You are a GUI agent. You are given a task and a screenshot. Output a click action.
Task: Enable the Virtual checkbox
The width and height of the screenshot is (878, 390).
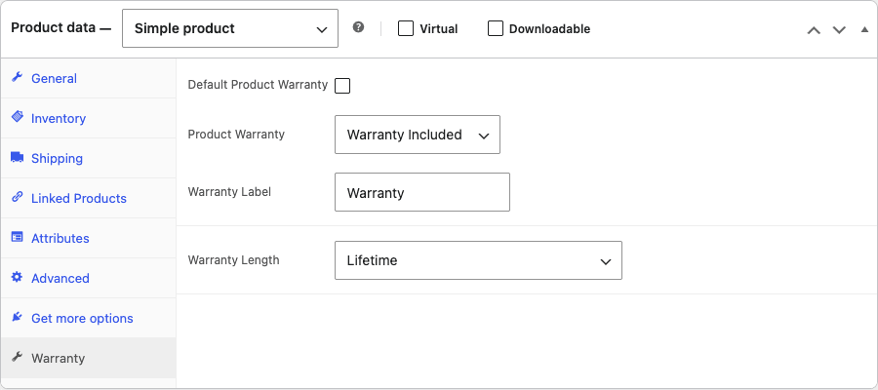tap(406, 28)
